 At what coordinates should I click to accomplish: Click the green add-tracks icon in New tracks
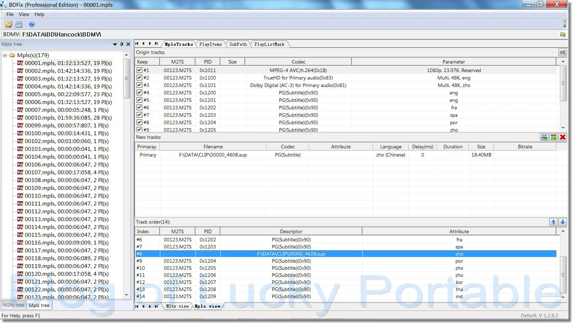coord(553,137)
